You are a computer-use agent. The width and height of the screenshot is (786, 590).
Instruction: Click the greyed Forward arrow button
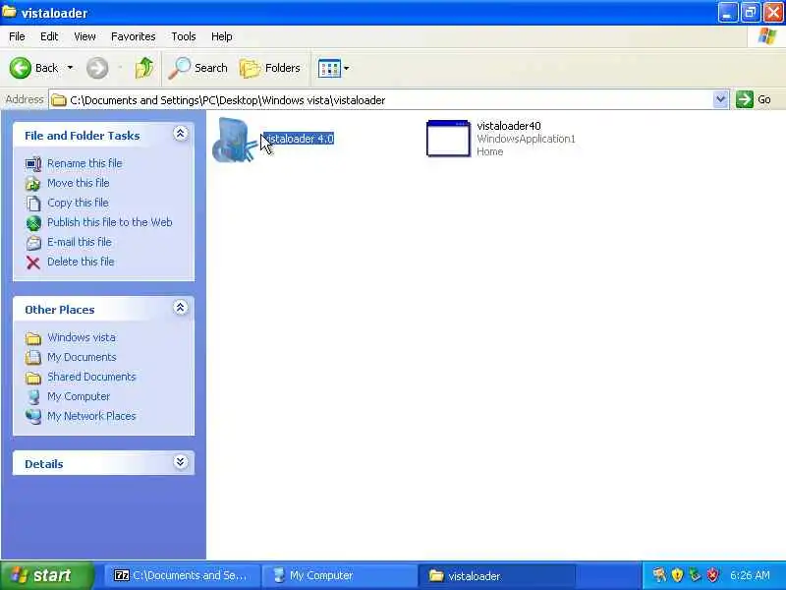pos(97,68)
